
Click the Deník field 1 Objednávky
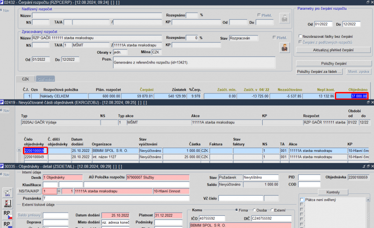tap(63, 178)
